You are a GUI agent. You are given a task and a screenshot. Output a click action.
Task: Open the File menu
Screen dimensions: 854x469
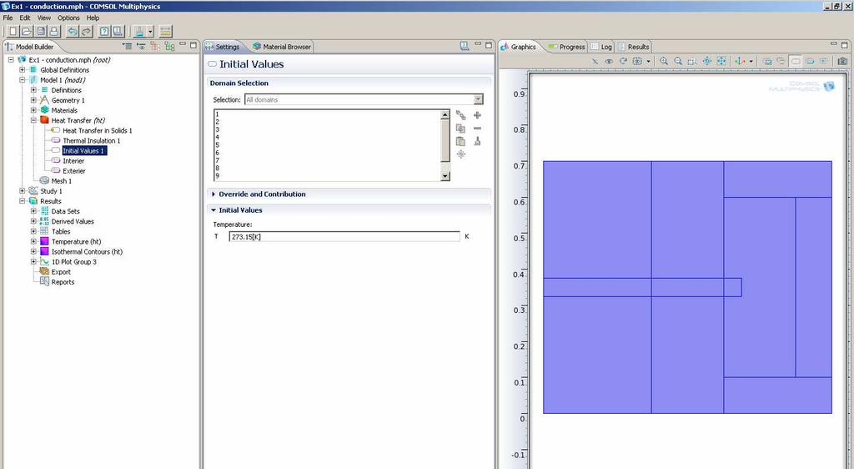point(8,18)
